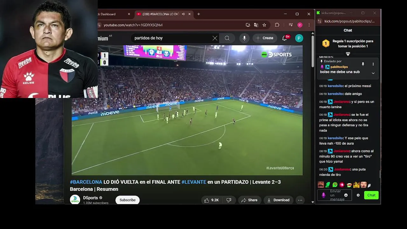Open site settings icon in Kick window
407x229 pixels.
pyautogui.click(x=319, y=21)
